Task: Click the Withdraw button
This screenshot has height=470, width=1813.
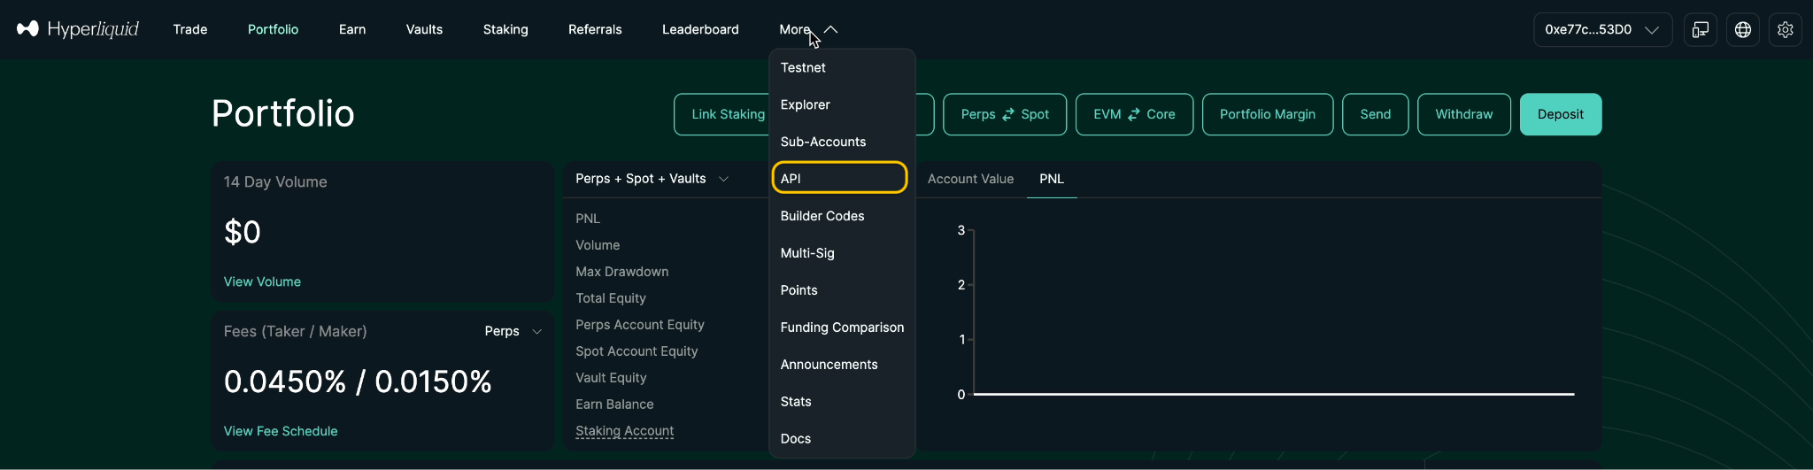Action: click(x=1464, y=114)
